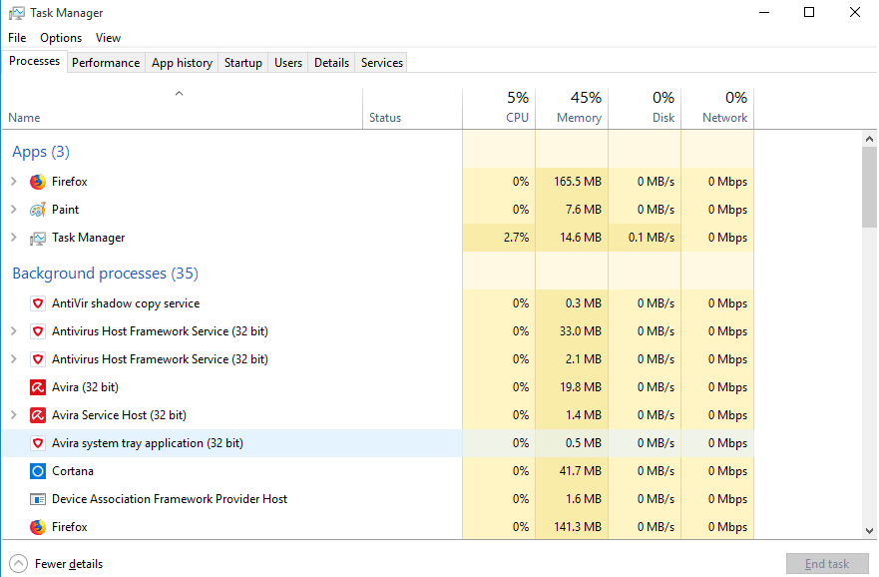Viewport: 879px width, 577px height.
Task: Select the Cortana process row
Action: coord(378,471)
